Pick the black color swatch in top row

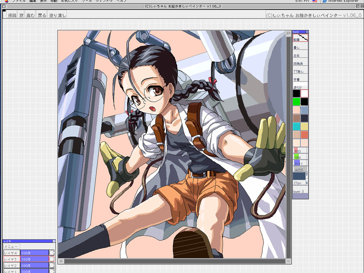coord(297,93)
